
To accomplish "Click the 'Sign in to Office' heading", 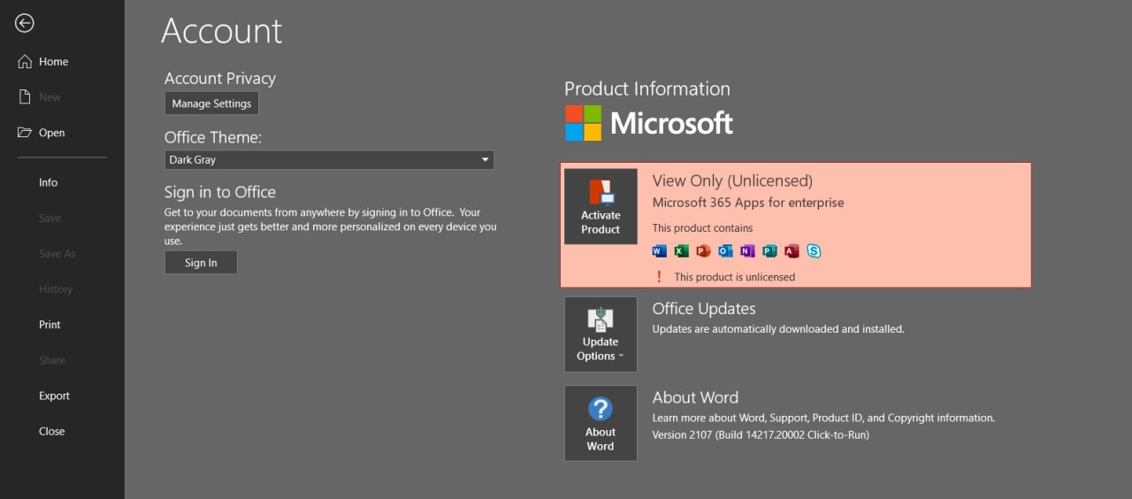I will 220,192.
